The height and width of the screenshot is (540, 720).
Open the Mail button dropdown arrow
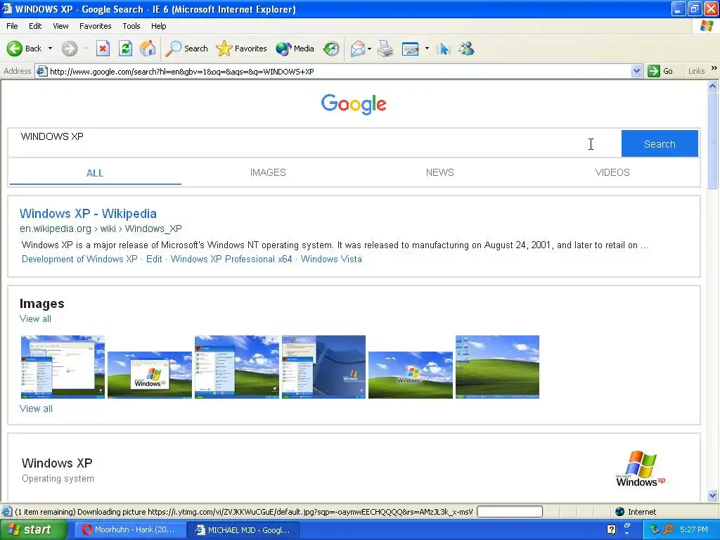369,49
